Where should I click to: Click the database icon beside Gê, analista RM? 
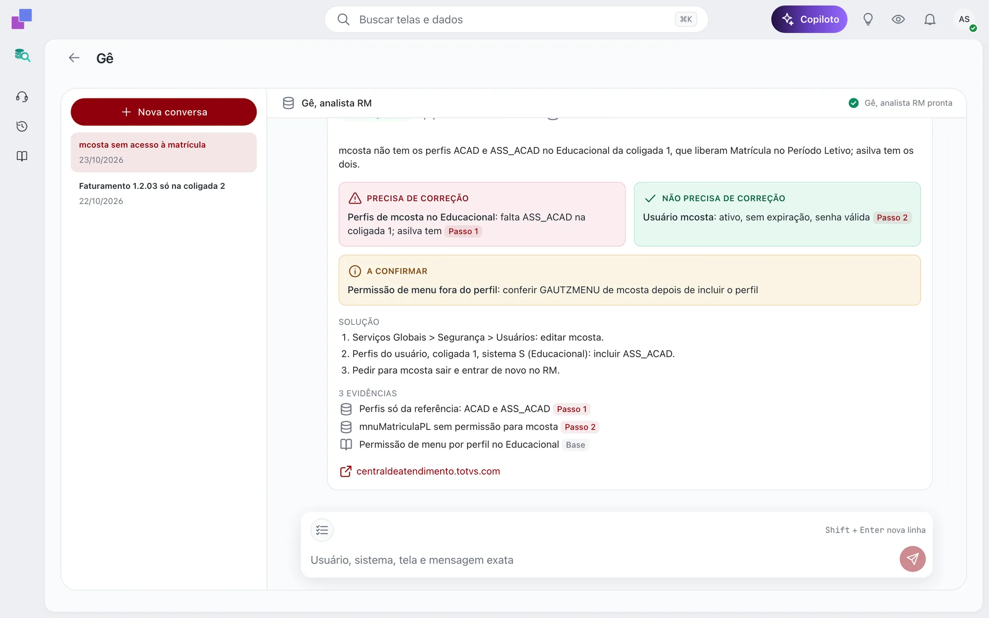pyautogui.click(x=288, y=103)
